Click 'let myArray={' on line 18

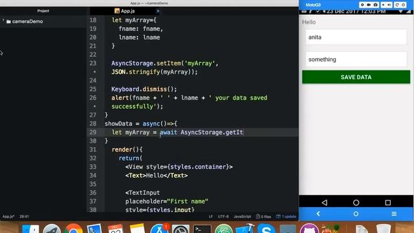pos(134,20)
